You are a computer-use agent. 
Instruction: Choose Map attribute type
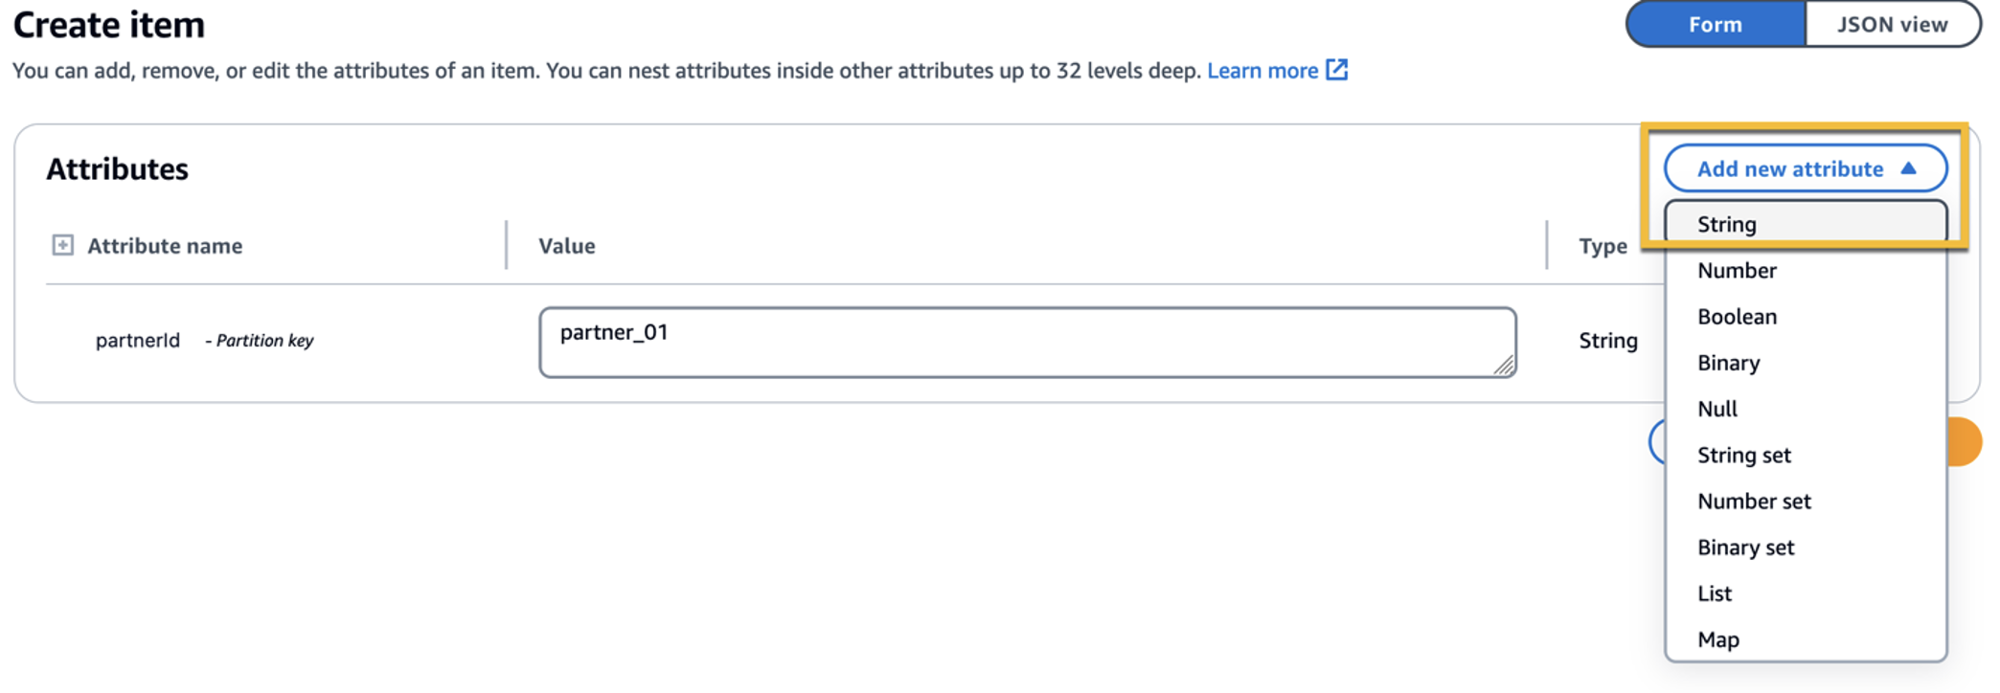pos(1717,638)
